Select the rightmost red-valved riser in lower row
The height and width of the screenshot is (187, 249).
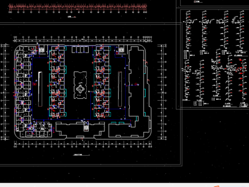[x=243, y=80]
